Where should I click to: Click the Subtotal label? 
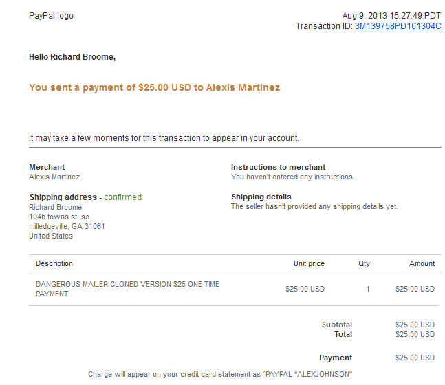point(337,324)
